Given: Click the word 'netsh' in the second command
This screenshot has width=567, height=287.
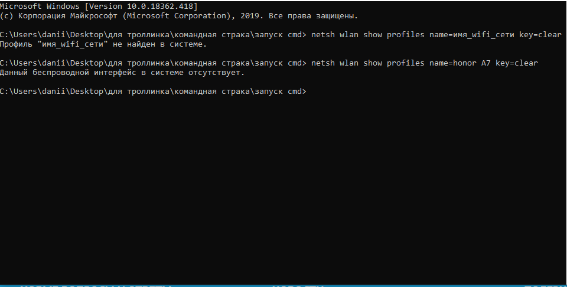Looking at the screenshot, I should [323, 63].
